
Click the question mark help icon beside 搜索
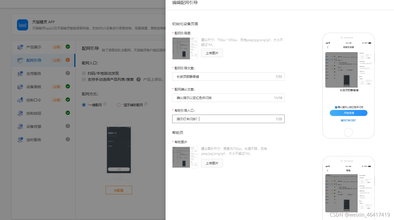(138, 79)
